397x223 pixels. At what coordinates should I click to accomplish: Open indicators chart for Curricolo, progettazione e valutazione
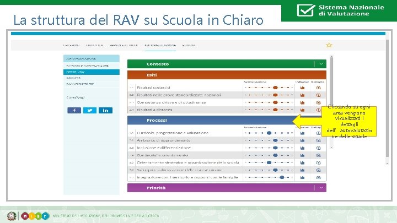(x=302, y=133)
